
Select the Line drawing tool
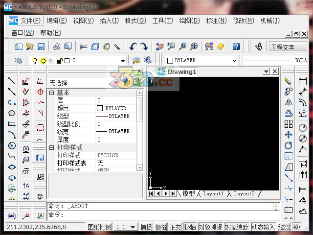coord(12,81)
